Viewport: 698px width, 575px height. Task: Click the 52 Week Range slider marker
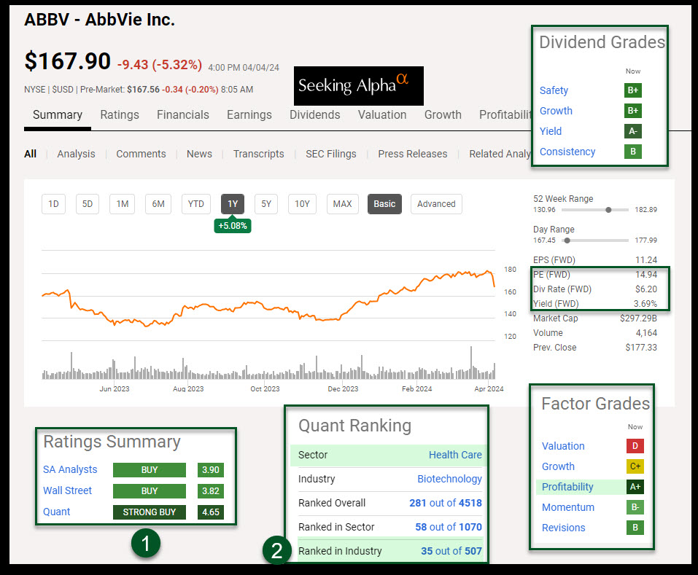[x=608, y=210]
